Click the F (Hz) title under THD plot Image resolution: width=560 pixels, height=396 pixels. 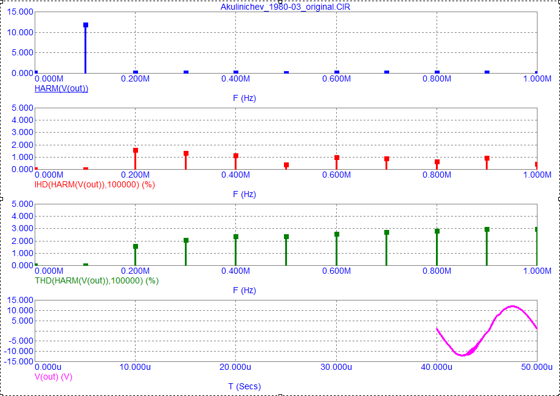[244, 290]
